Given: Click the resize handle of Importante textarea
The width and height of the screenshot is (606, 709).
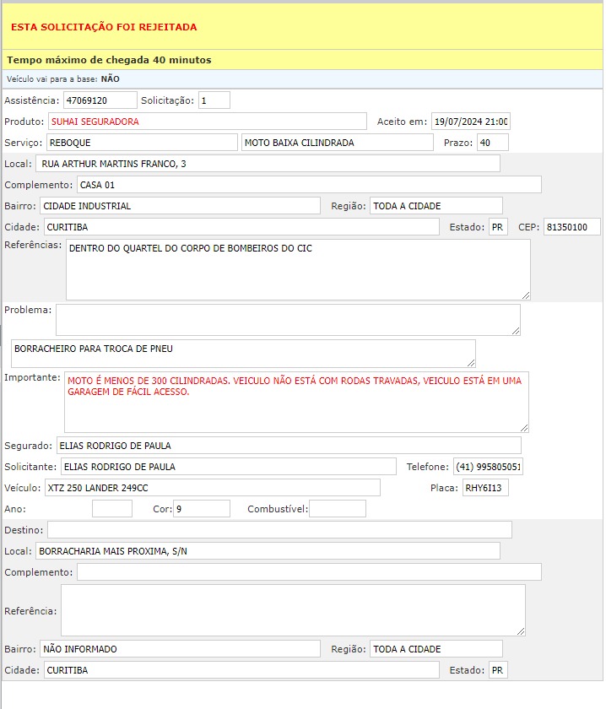Looking at the screenshot, I should 524,428.
